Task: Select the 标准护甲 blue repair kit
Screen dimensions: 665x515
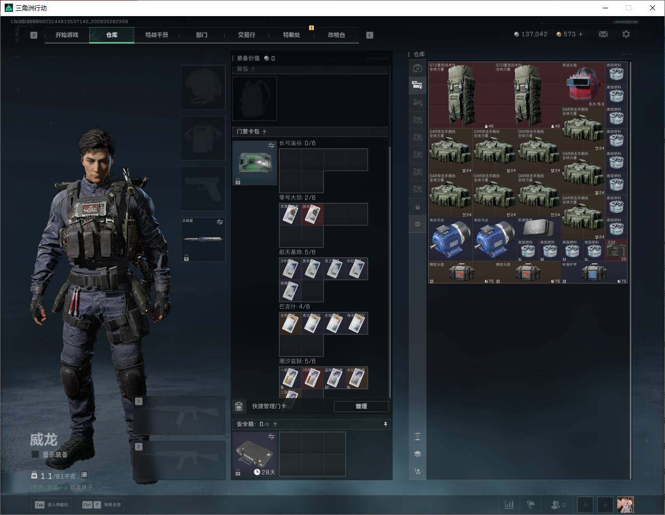Action: coord(594,272)
